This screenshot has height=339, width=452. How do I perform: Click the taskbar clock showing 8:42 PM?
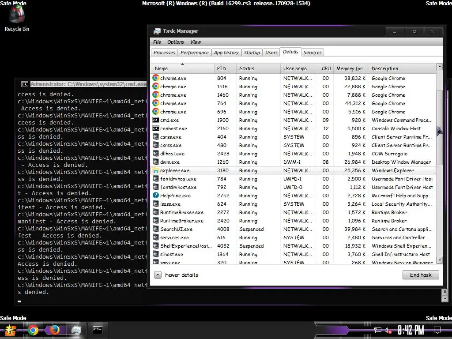(411, 330)
